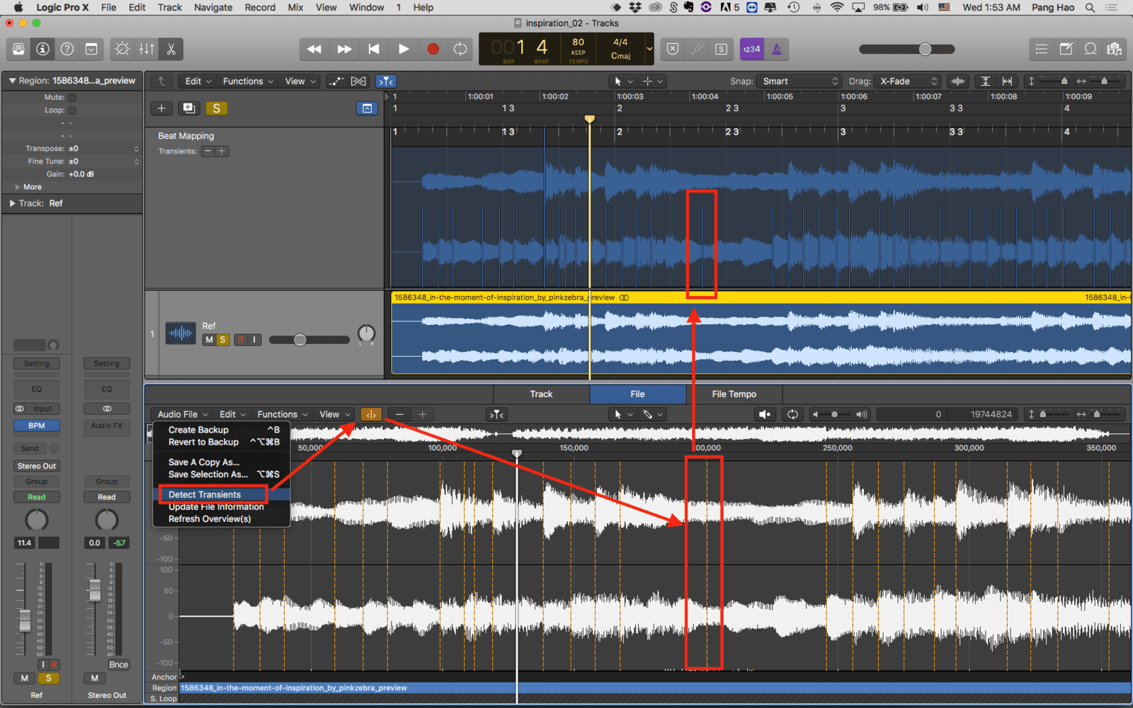
Task: Open the Navigate menu in menu bar
Action: click(x=213, y=7)
